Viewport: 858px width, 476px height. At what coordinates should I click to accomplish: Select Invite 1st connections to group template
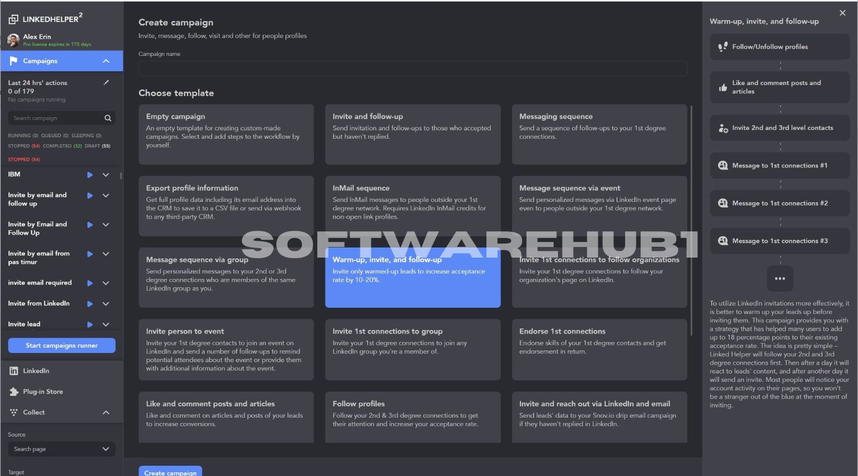pos(412,350)
